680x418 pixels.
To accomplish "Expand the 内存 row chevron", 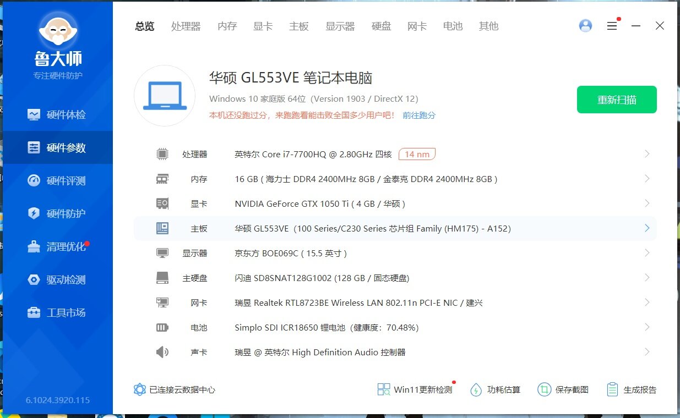I will point(647,179).
